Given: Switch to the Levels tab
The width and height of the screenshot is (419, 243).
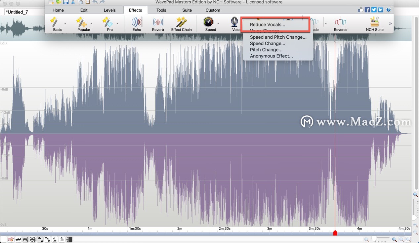Looking at the screenshot, I should pos(110,10).
